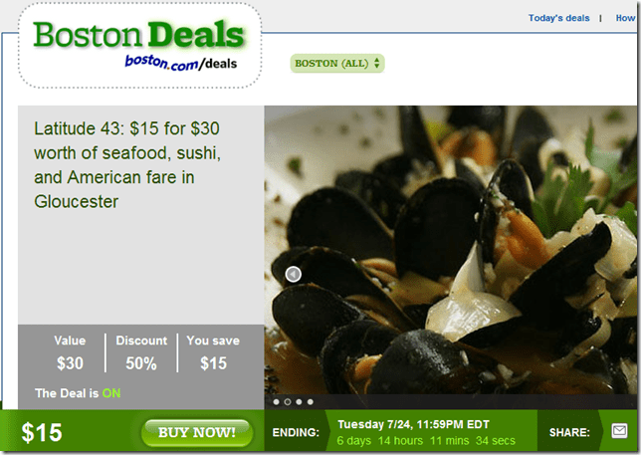The height and width of the screenshot is (455, 641).
Task: Click the boston.com/deals logo text
Action: point(181,63)
